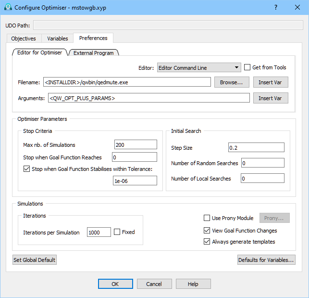Image resolution: width=309 pixels, height=298 pixels.
Task: Click the Arguments input field
Action: [x=149, y=98]
